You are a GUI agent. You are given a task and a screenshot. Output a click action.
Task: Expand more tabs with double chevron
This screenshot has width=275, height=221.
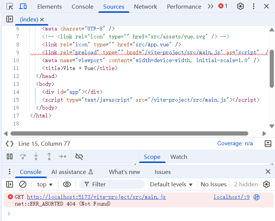[x=210, y=6]
